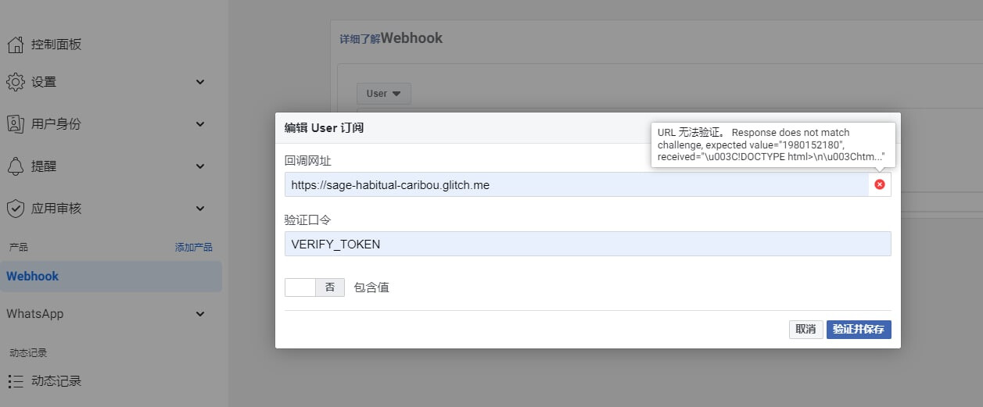Screen dimensions: 983x407
Task: Click the 编辑 User 订阅 dialog title
Action: [324, 128]
